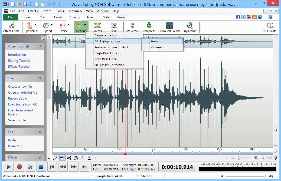Click the zoom to selection icon
Image resolution: width=281 pixels, height=181 pixels.
coord(263,158)
